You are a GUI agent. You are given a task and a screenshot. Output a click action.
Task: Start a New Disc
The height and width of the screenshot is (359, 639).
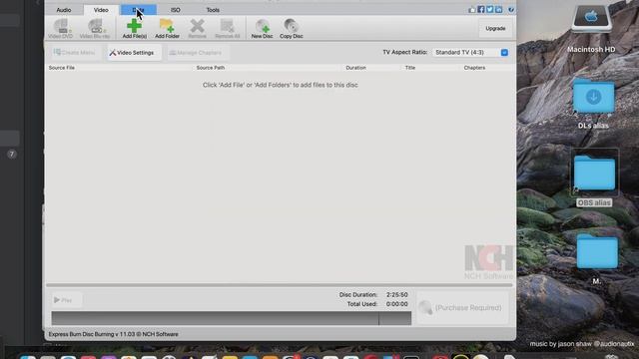[262, 29]
